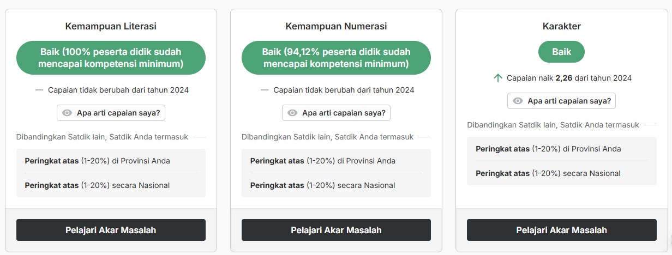The image size is (672, 255).
Task: Click the green up arrow in Karakter card
Action: coord(497,78)
